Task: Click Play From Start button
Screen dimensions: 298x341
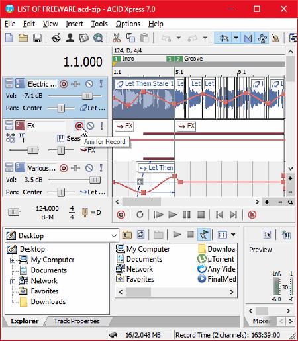Action: click(x=158, y=215)
